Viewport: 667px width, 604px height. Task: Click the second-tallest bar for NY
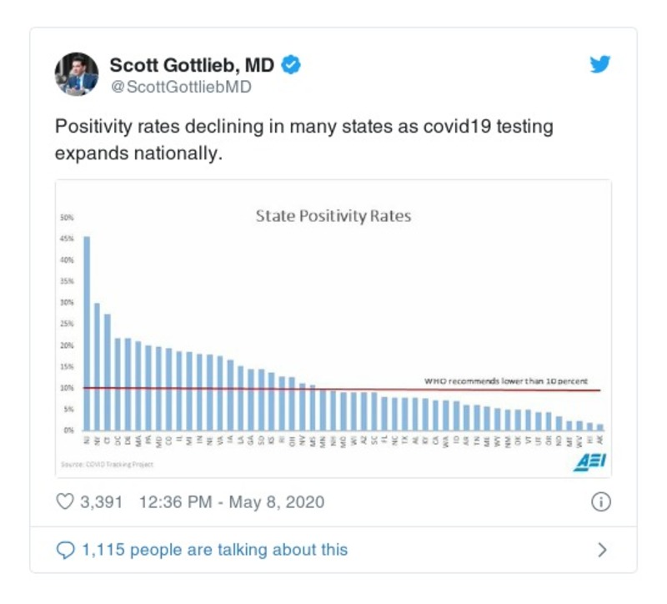pos(97,367)
